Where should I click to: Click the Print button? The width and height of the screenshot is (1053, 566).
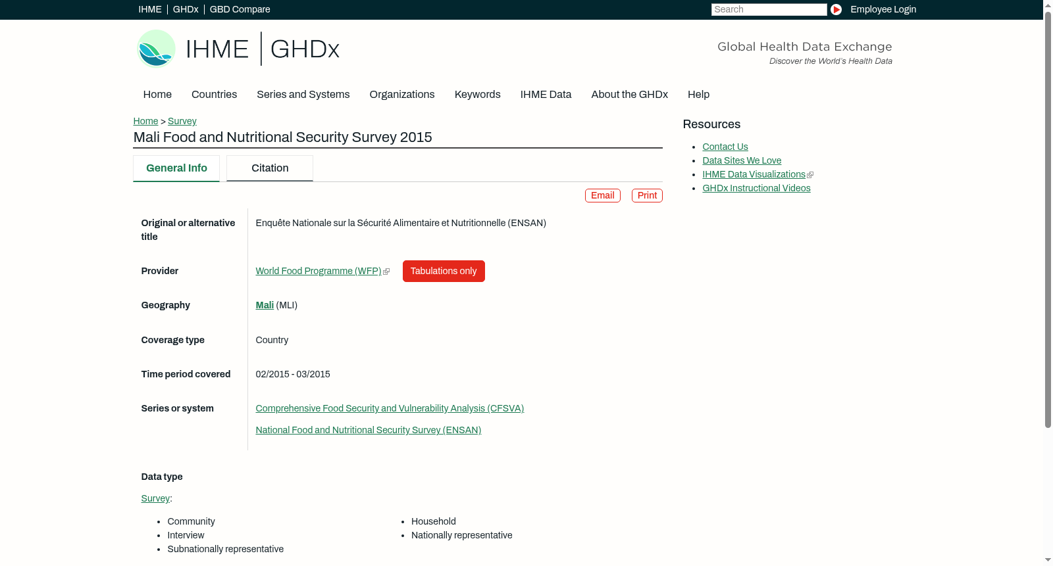coord(647,196)
